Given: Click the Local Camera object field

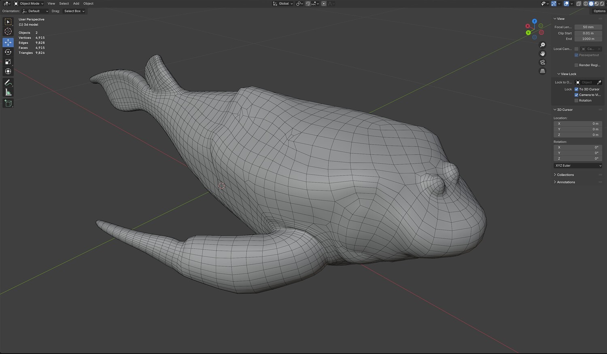Looking at the screenshot, I should pos(591,49).
